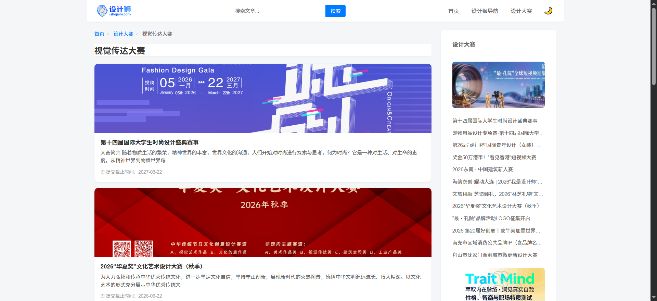
Task: Click the clock icon beside 2026-09-22 deadline
Action: tap(103, 296)
